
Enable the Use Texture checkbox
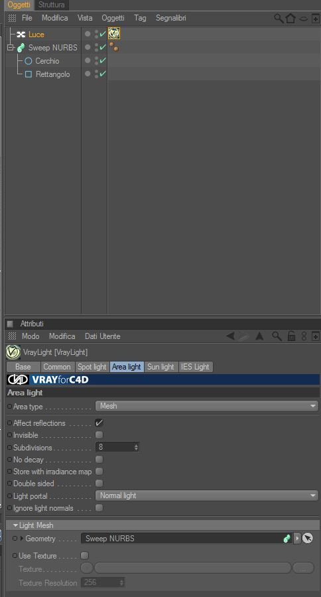pyautogui.click(x=84, y=556)
